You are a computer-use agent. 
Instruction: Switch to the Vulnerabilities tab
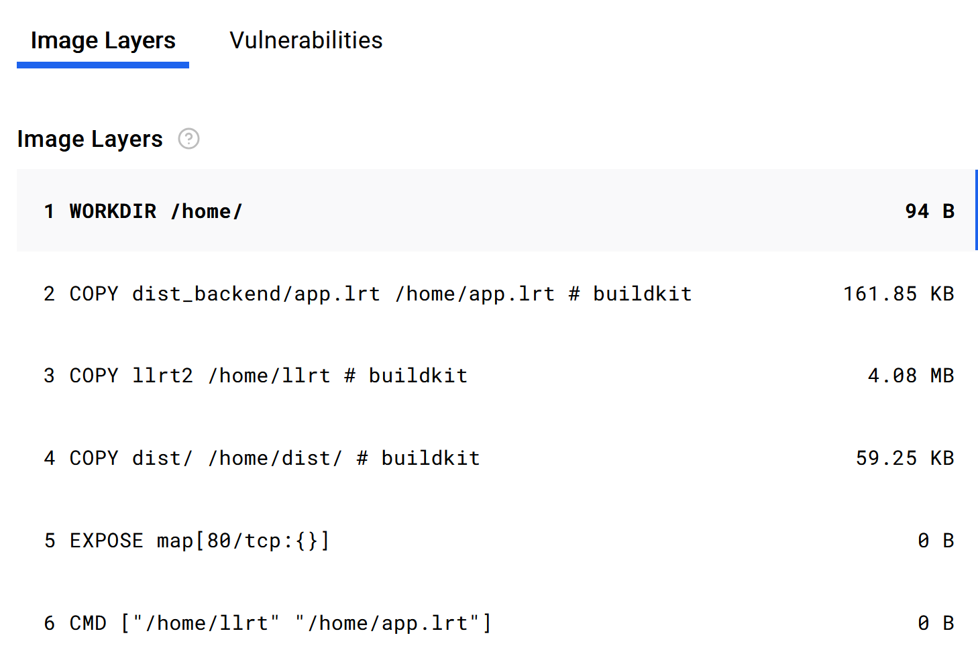pyautogui.click(x=306, y=40)
